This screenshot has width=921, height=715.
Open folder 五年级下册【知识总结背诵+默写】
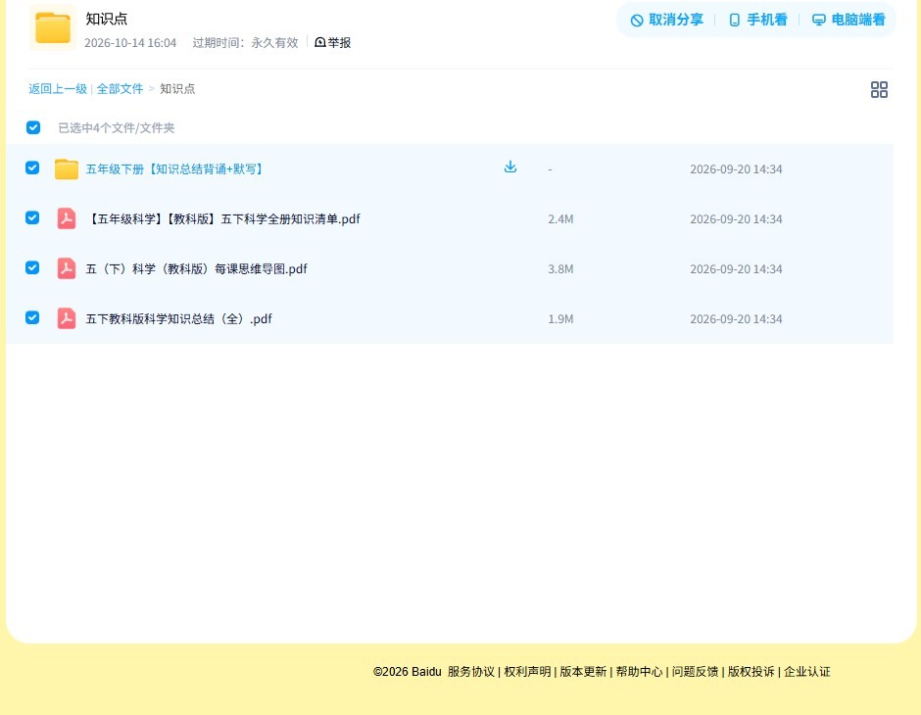tap(175, 169)
